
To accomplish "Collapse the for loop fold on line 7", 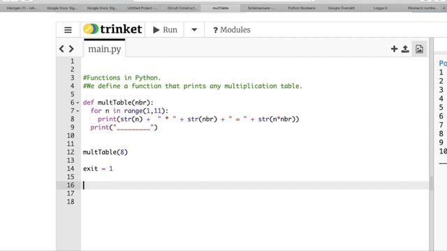I will point(78,111).
